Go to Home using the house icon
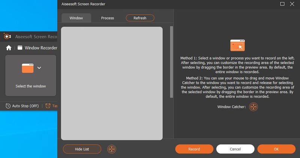This screenshot has width=300, height=158. coord(9,48)
